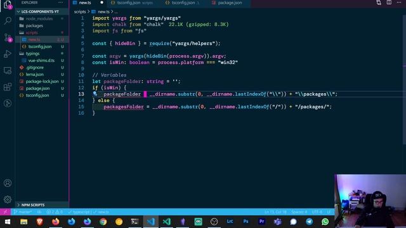Open WhatsApp from the taskbar
The height and width of the screenshot is (228, 406).
(x=325, y=222)
